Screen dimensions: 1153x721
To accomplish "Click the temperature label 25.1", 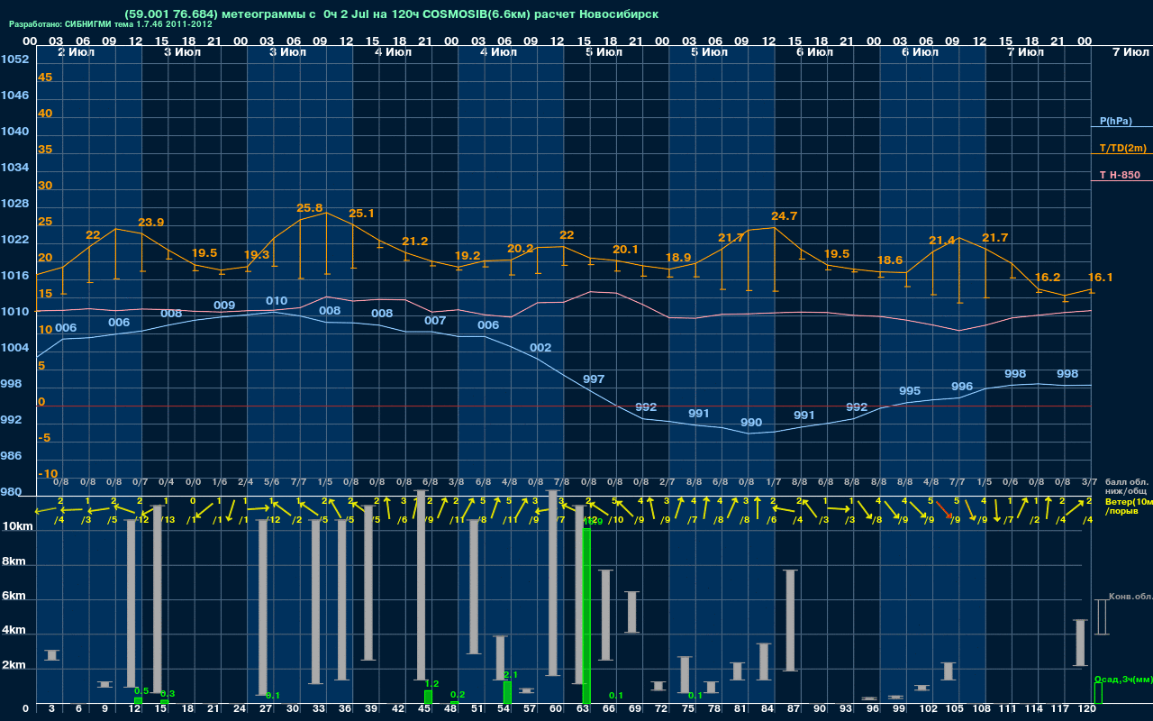I will (x=361, y=214).
